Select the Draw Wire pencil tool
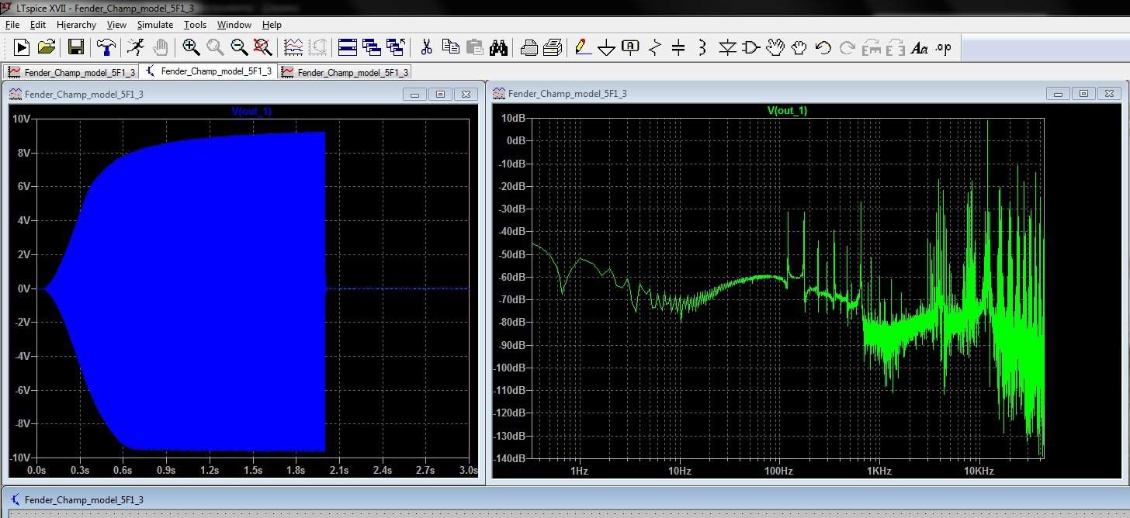Image resolution: width=1130 pixels, height=518 pixels. coord(581,48)
